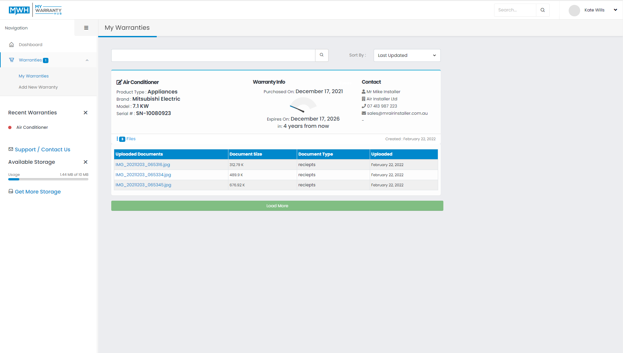Image resolution: width=623 pixels, height=353 pixels.
Task: Click Kate Wills avatar circle
Action: (x=574, y=10)
